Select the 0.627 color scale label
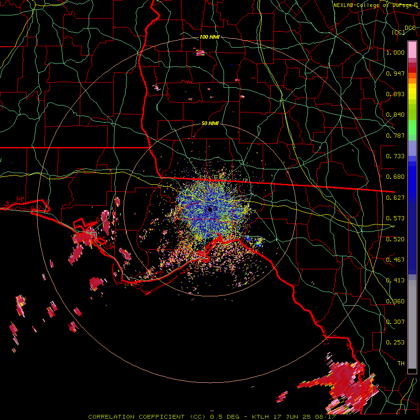The width and height of the screenshot is (420, 420). [x=395, y=198]
